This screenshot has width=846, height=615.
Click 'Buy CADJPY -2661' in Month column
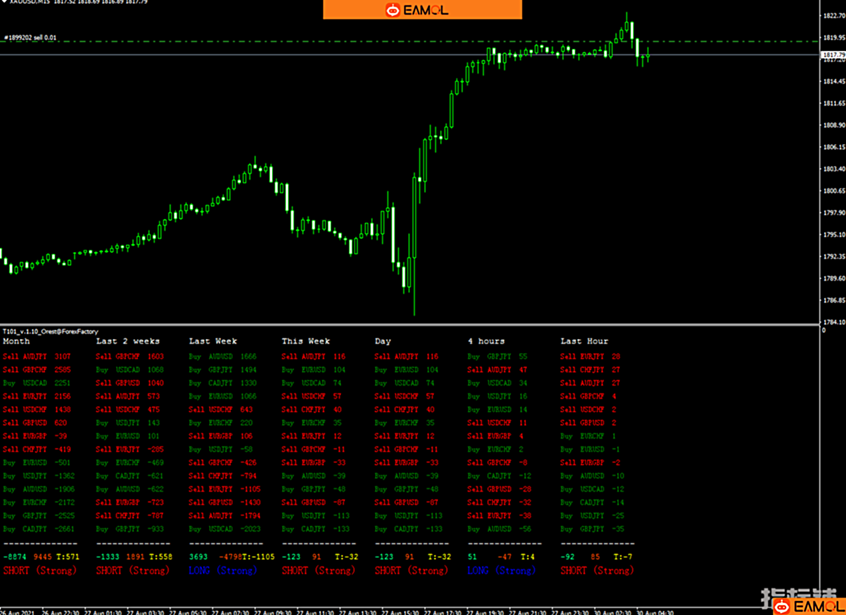[39, 529]
